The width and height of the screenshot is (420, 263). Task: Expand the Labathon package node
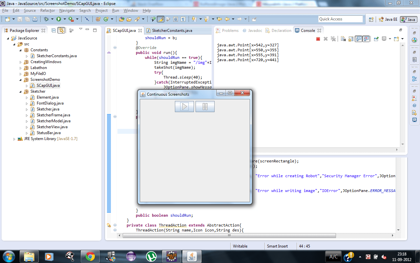coord(20,68)
